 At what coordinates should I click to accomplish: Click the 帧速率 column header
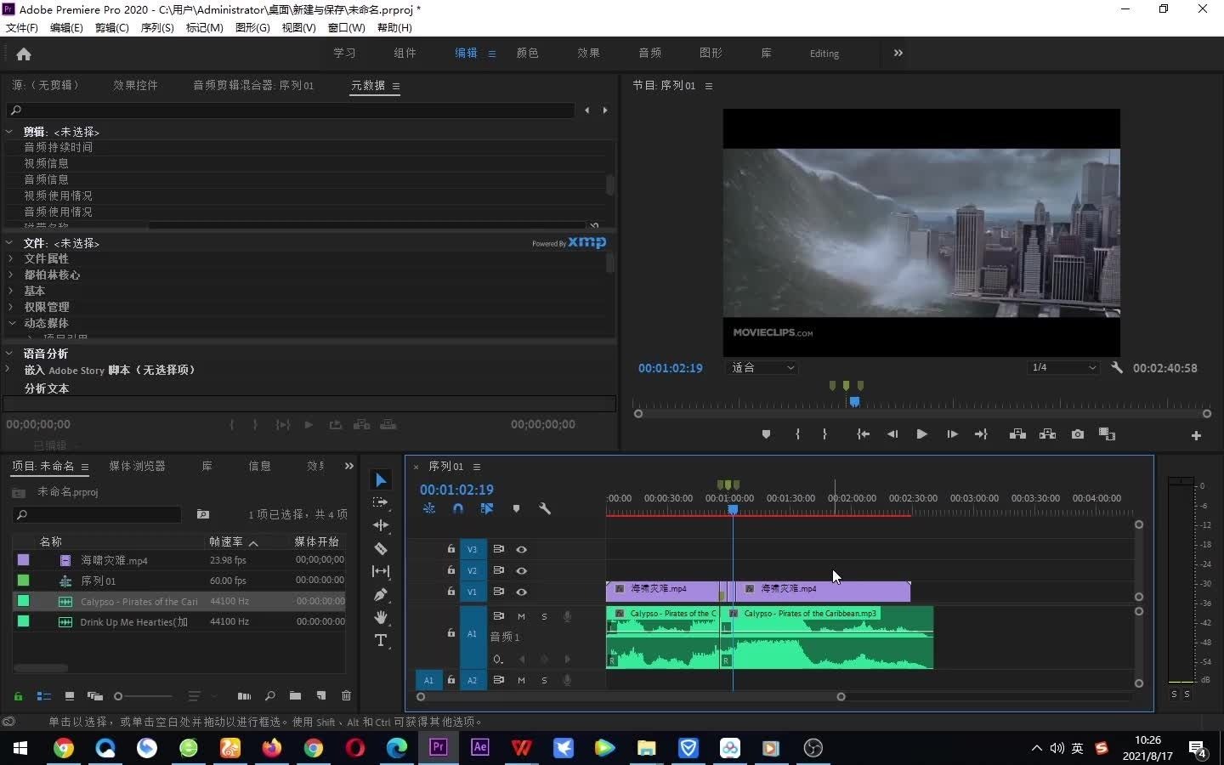coord(226,541)
